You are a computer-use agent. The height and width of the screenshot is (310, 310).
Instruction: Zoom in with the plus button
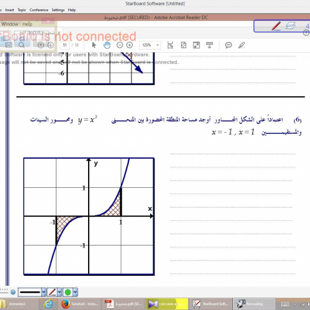click(130, 45)
